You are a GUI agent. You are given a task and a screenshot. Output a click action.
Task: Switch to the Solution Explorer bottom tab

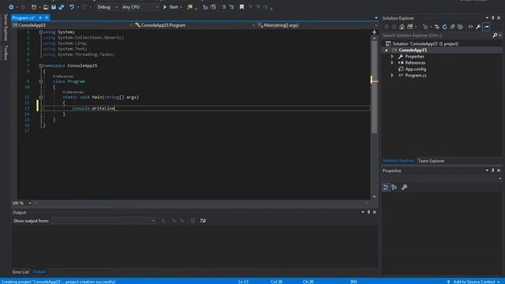(x=398, y=161)
